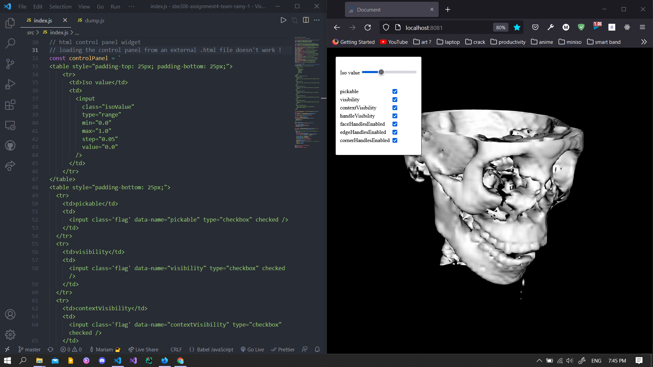Click the Run Code play icon

pos(283,20)
